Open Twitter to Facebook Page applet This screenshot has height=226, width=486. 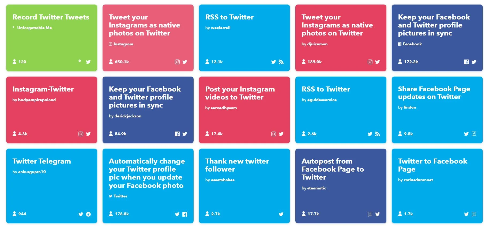click(x=432, y=165)
